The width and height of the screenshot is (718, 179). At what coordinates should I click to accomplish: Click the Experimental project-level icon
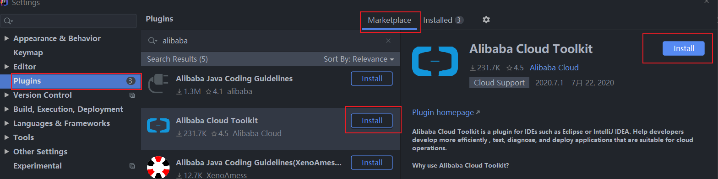point(132,166)
